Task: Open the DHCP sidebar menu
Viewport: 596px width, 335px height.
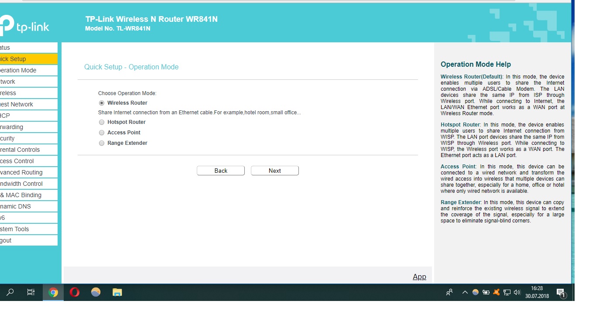Action: [29, 116]
